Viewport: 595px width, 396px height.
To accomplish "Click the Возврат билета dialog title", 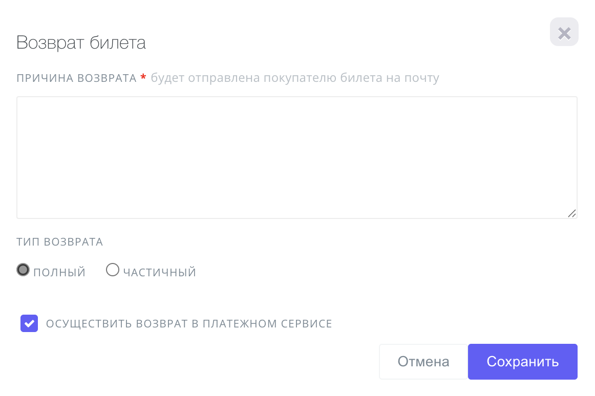I will tap(81, 42).
